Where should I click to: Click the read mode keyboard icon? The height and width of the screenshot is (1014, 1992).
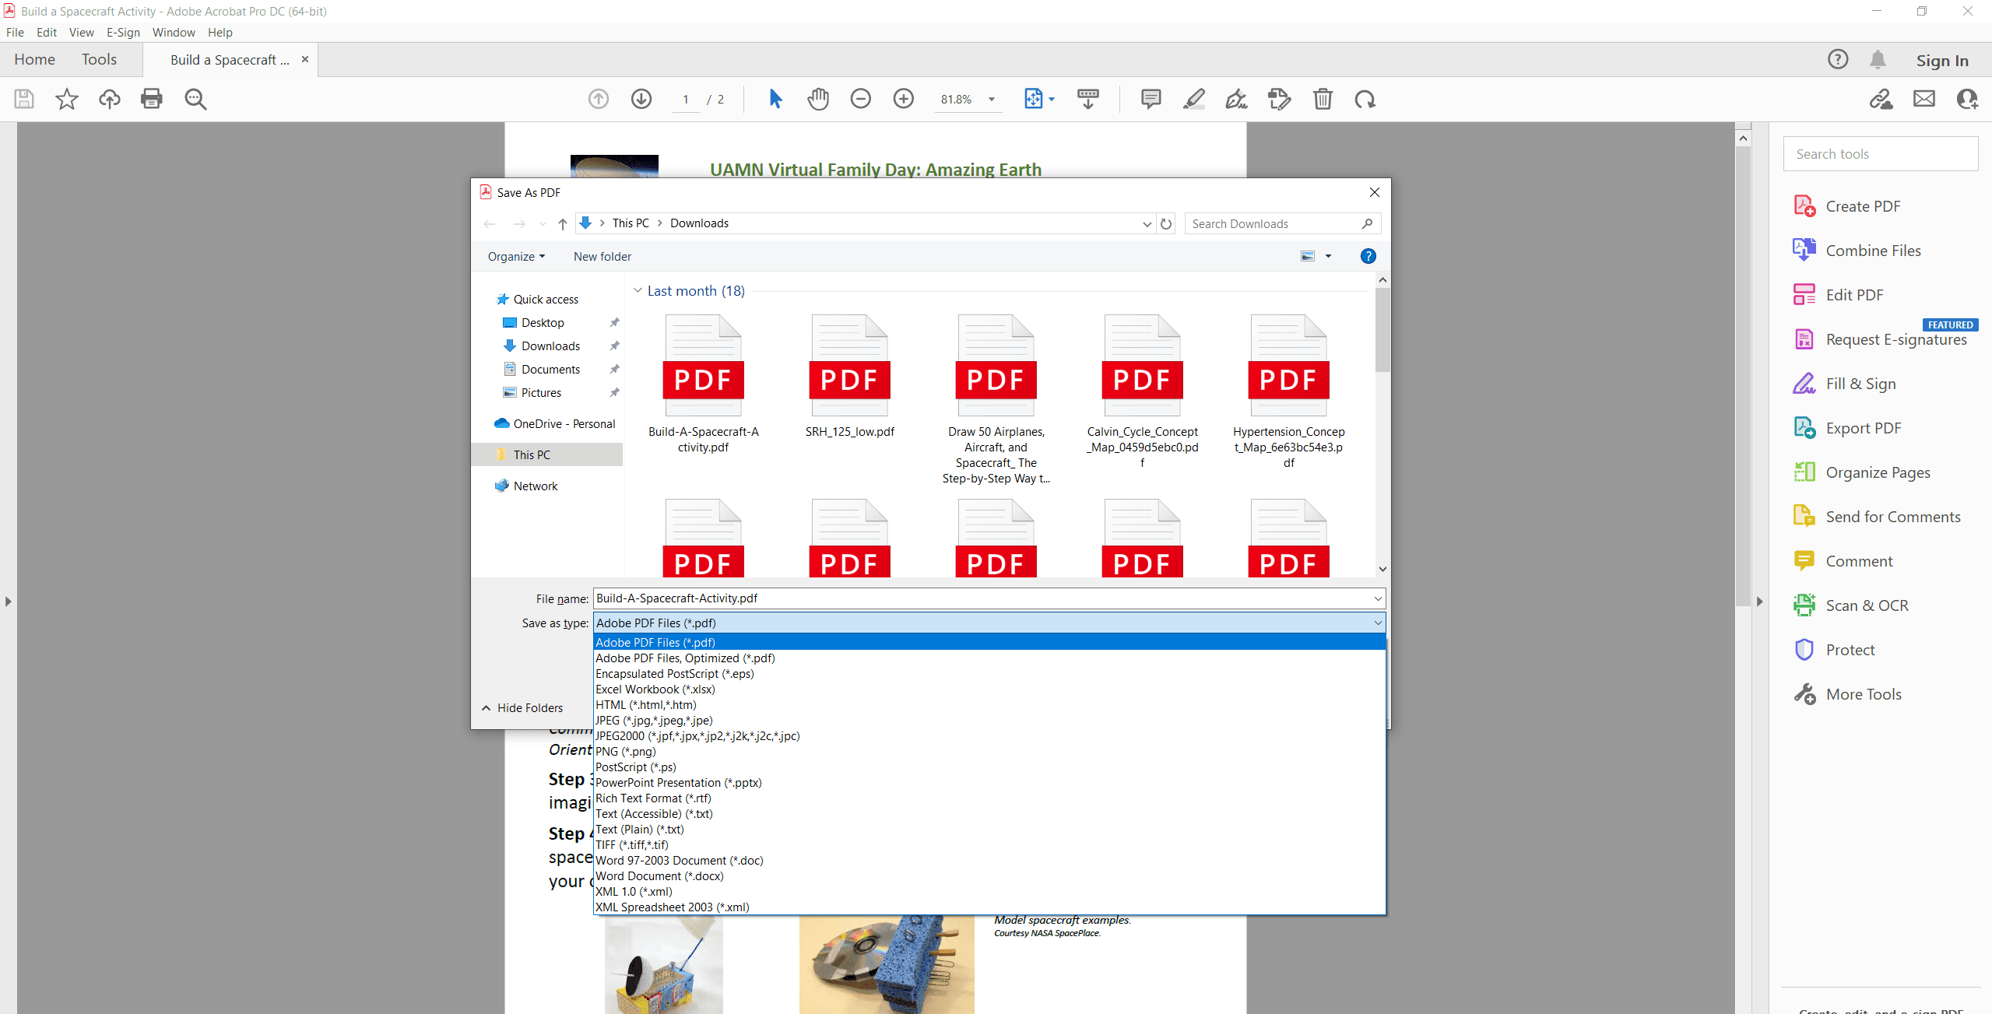1088,99
